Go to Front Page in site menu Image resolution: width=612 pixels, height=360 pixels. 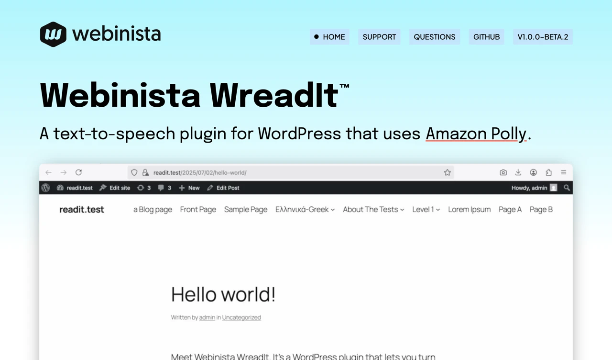[x=198, y=209]
